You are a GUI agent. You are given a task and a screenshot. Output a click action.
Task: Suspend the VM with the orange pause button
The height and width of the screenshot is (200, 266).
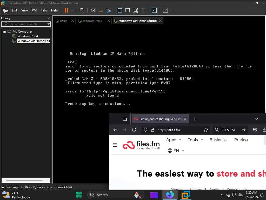(66, 10)
